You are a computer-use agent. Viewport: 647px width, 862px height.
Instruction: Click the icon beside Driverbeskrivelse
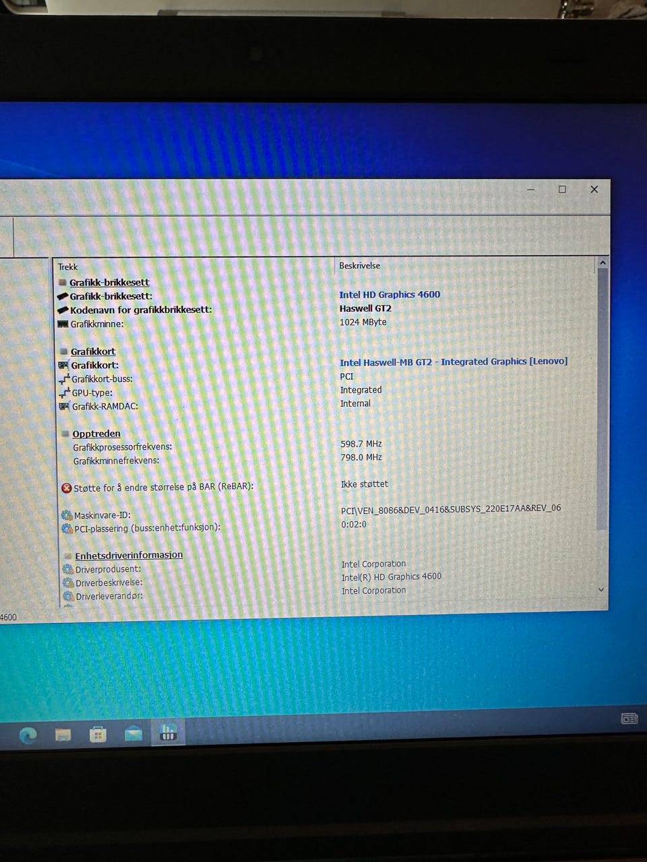(x=68, y=583)
